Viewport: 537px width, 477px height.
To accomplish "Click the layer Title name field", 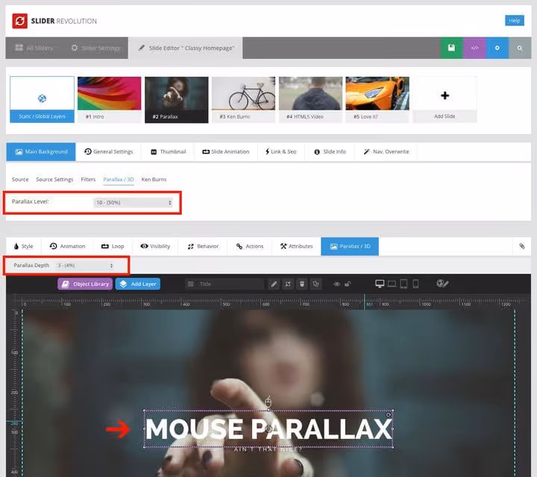I will coord(230,284).
